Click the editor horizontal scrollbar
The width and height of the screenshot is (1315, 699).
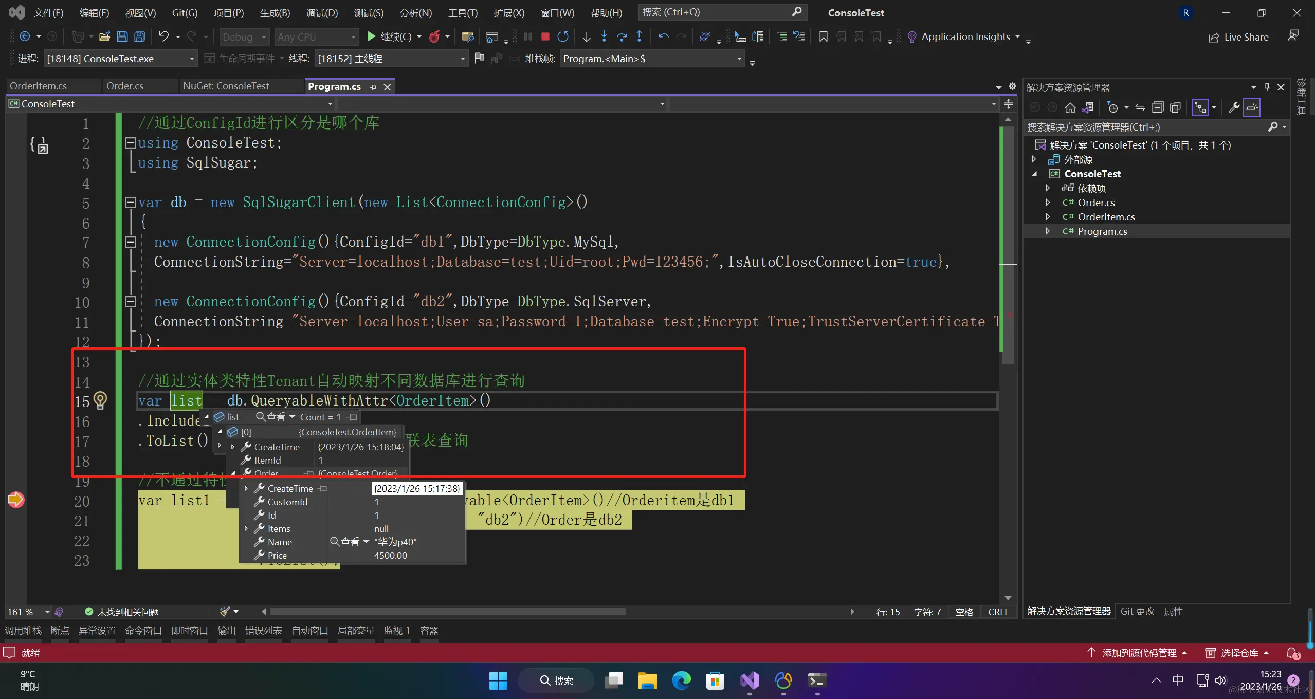[x=447, y=612]
